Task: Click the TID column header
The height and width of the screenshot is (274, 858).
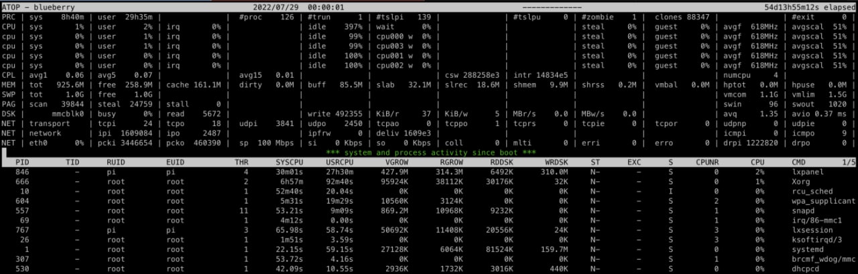Action: [x=72, y=162]
